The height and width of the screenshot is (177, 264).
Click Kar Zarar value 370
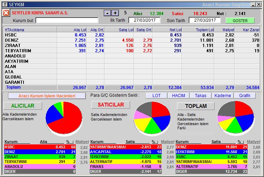click(256, 40)
